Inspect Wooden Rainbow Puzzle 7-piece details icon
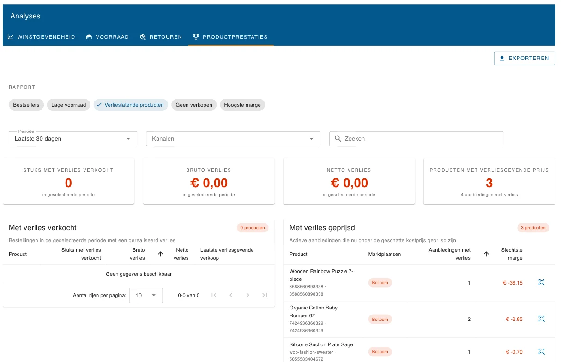 click(x=542, y=282)
